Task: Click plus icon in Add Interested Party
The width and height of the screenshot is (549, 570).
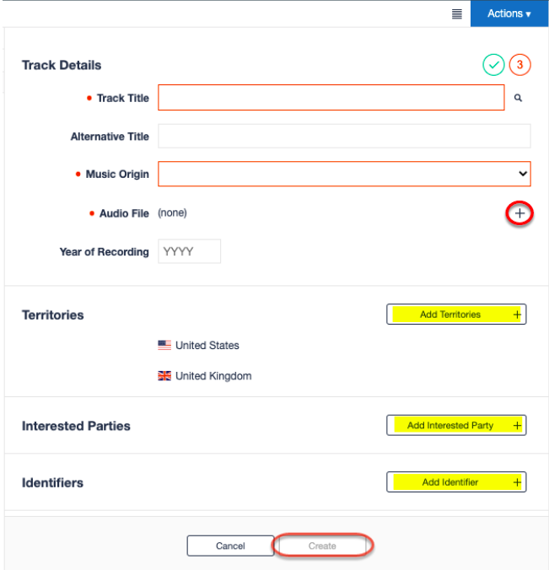Action: 517,425
